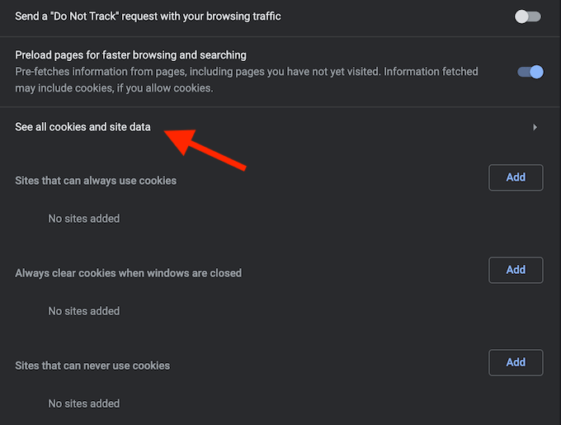561x425 pixels.
Task: Add a site that can never use cookies
Action: (516, 362)
